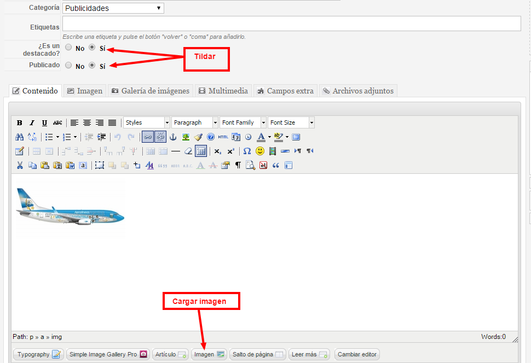The image size is (531, 363).
Task: Click into the Etiquetas input field
Action: pos(291,24)
